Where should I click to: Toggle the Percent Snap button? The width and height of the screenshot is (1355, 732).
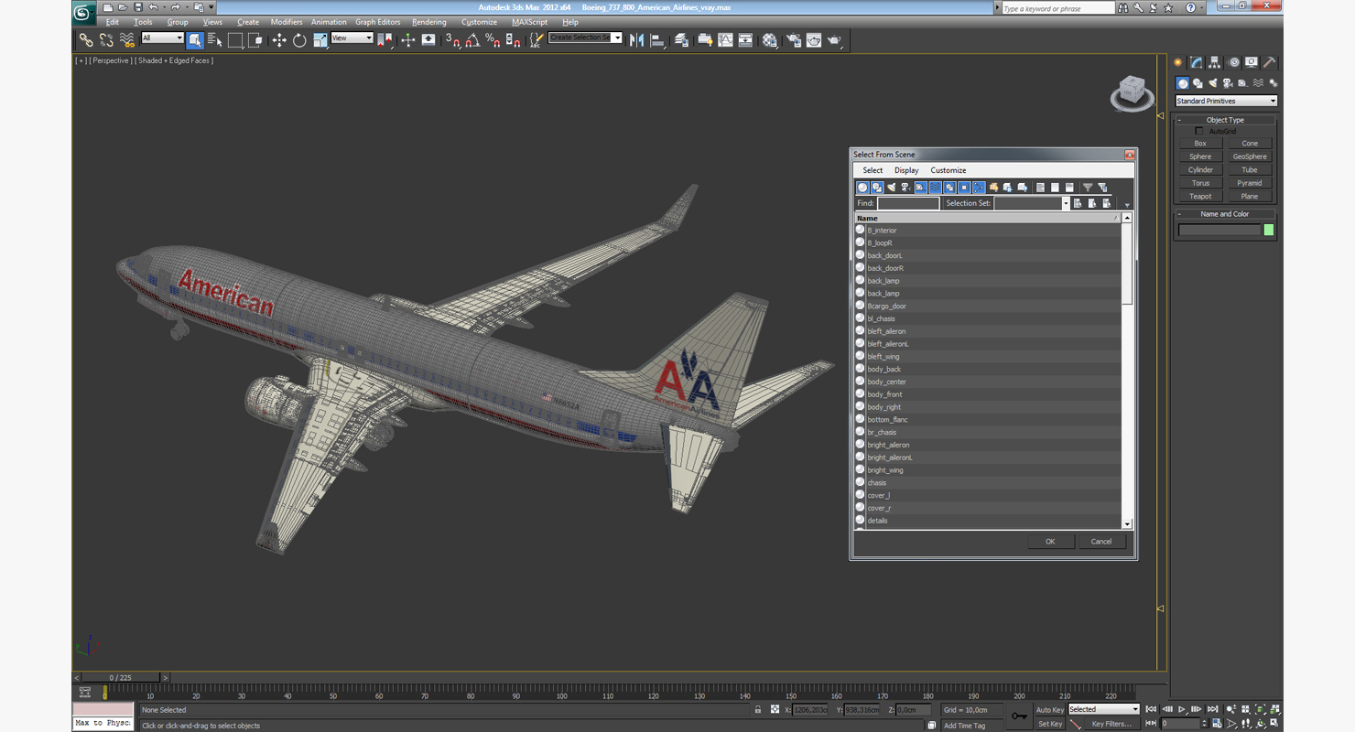tap(493, 39)
